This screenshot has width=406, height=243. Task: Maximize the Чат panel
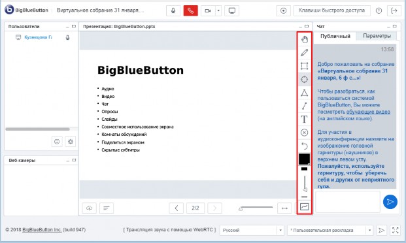[x=395, y=26]
